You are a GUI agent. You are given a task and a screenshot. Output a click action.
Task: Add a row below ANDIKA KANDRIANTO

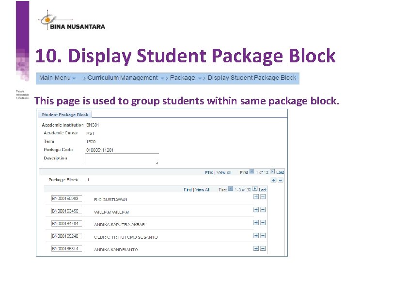(x=256, y=248)
